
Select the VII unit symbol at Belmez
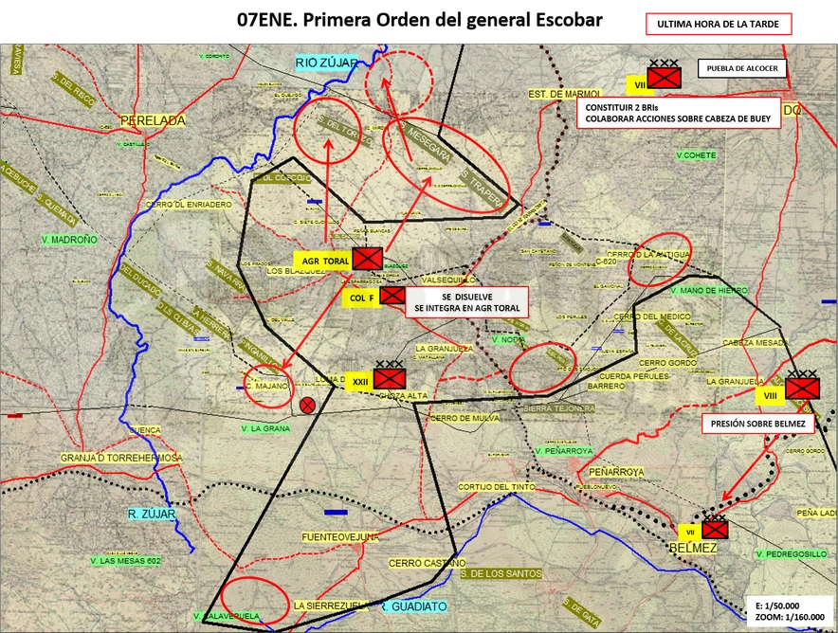point(715,527)
